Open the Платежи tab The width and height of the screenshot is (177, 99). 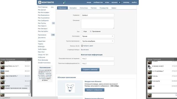tap(93, 8)
